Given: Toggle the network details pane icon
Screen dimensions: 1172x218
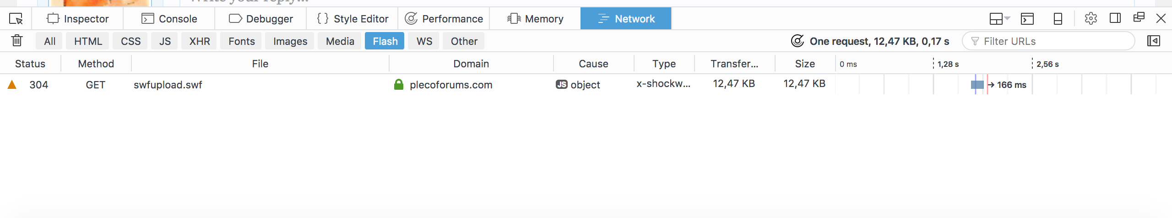Looking at the screenshot, I should coord(1154,41).
